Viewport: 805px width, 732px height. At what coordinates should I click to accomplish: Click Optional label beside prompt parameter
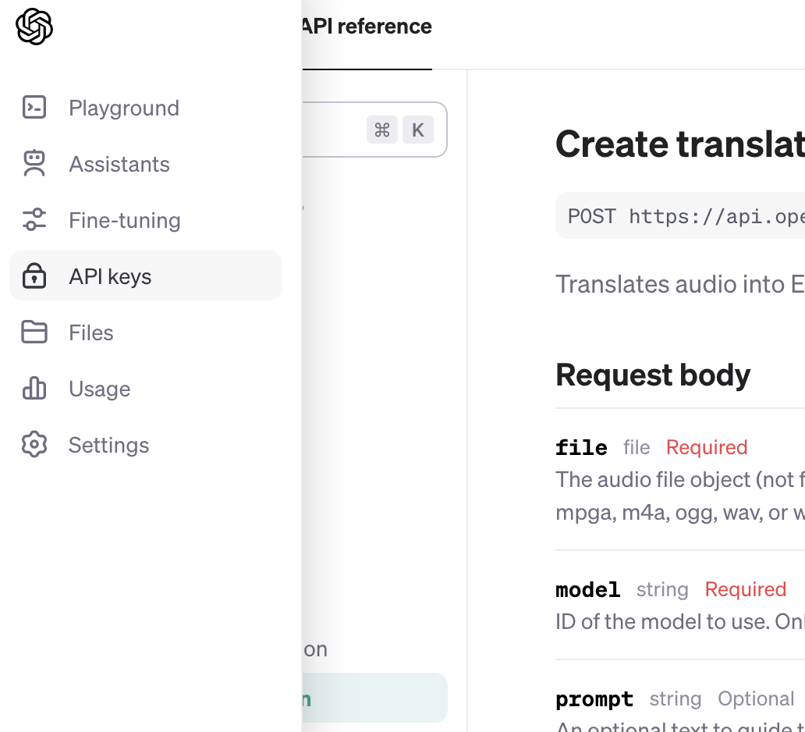(756, 698)
